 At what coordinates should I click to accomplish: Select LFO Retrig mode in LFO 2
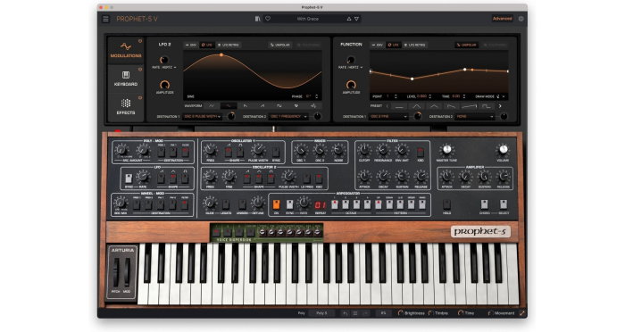click(228, 45)
